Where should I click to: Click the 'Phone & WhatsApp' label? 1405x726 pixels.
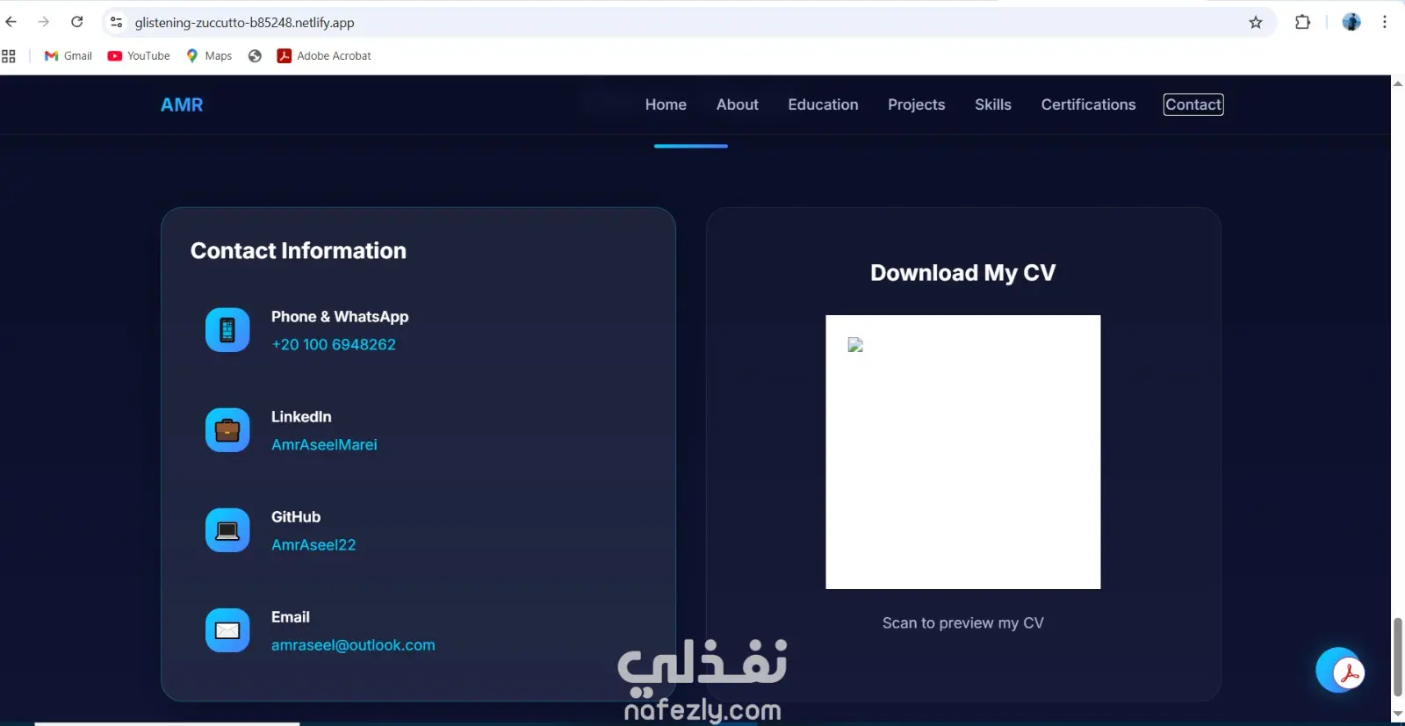coord(340,317)
